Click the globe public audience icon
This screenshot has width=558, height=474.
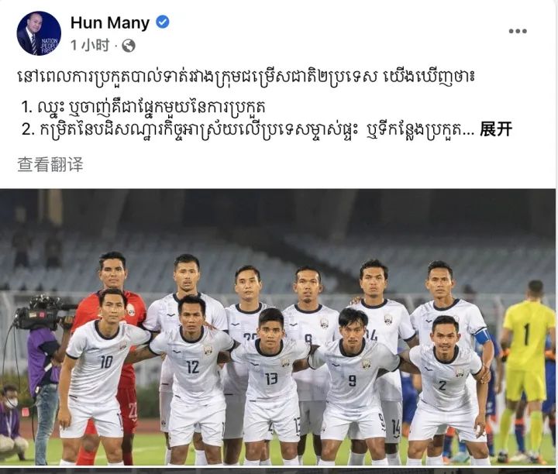point(129,46)
